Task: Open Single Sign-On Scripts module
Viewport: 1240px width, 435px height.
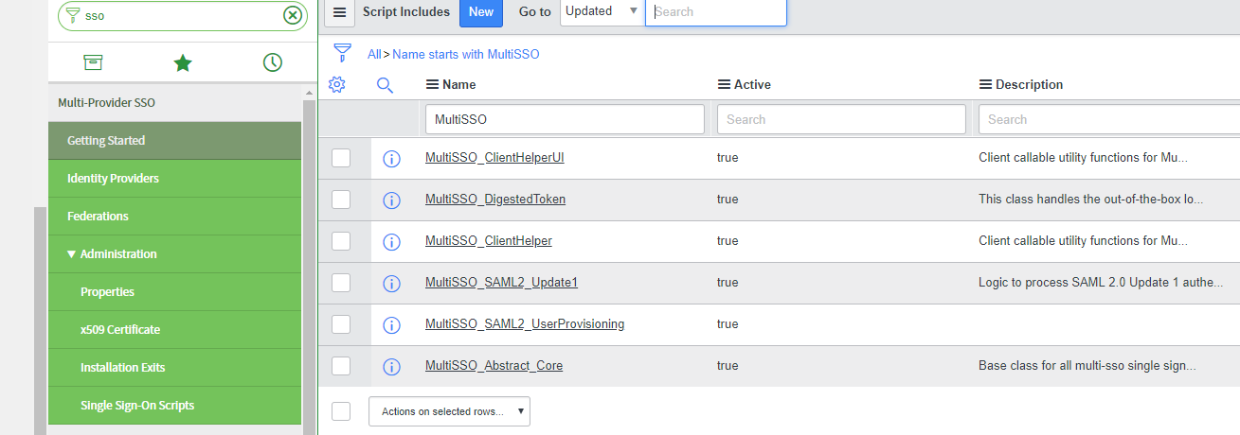Action: click(x=174, y=406)
